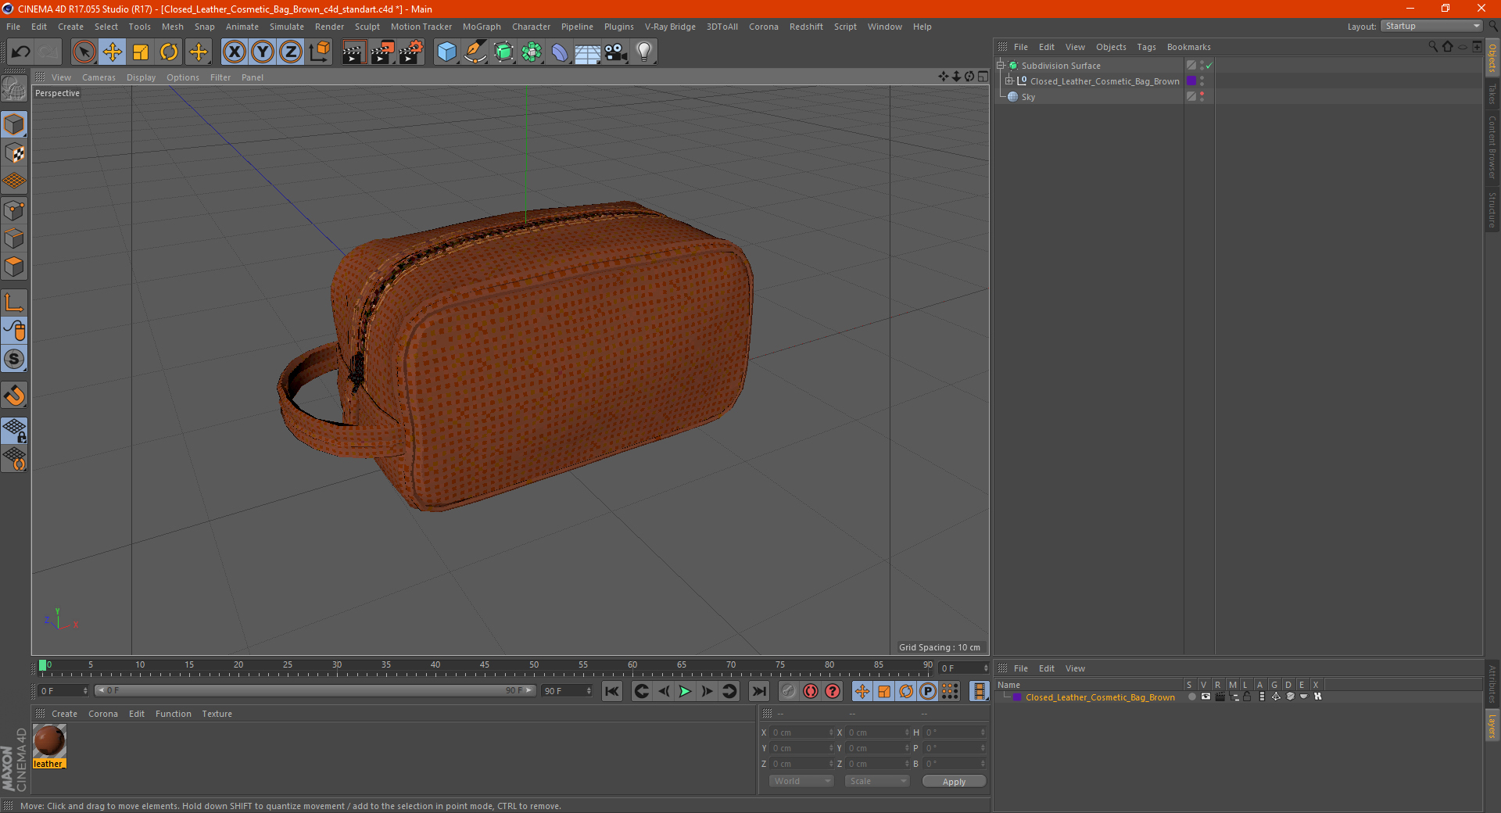Add a Camera object
This screenshot has width=1501, height=813.
[616, 52]
